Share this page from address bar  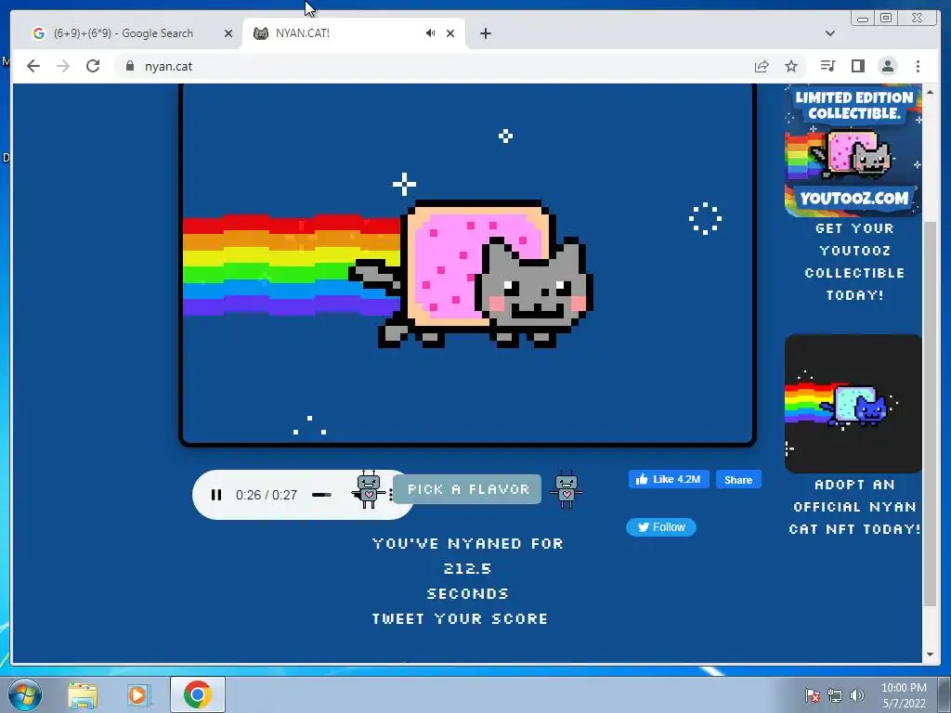762,66
